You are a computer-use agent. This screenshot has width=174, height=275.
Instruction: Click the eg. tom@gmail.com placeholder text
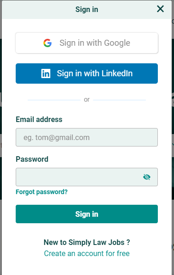pyautogui.click(x=57, y=138)
